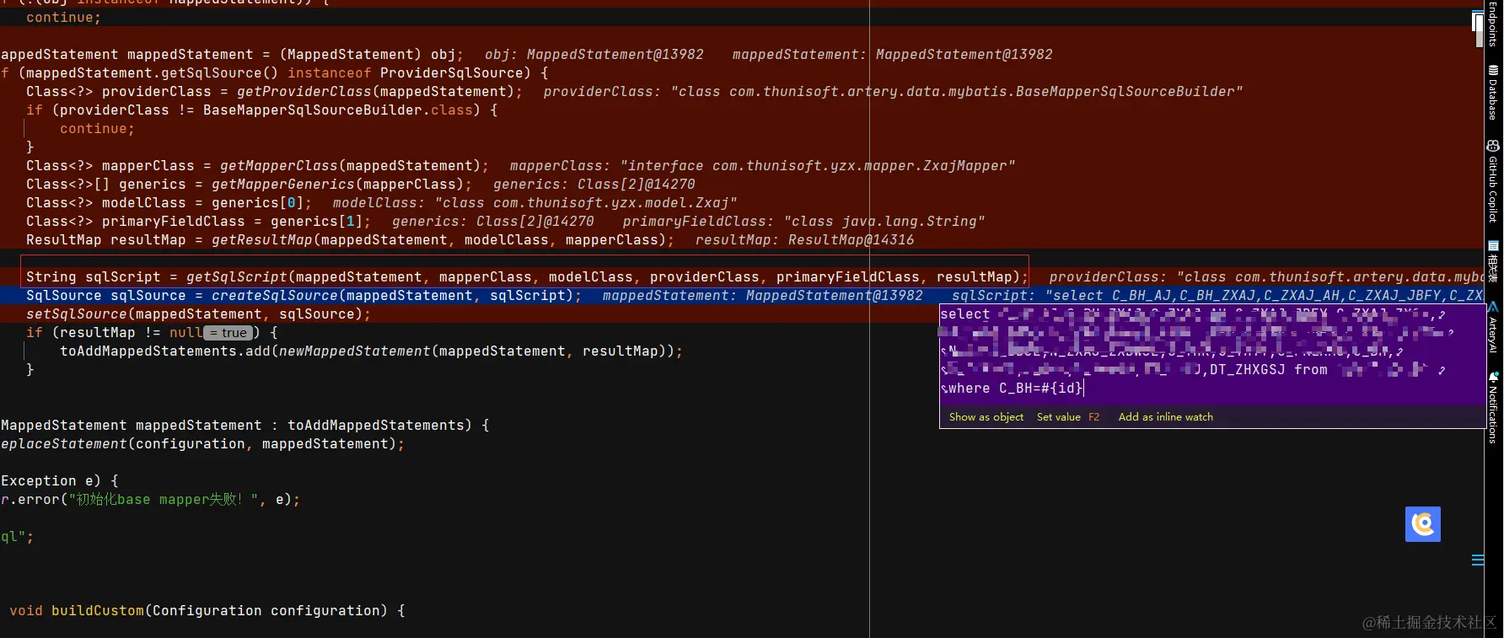Click on 'getSqlScript' method call
The image size is (1504, 638).
pyautogui.click(x=237, y=277)
